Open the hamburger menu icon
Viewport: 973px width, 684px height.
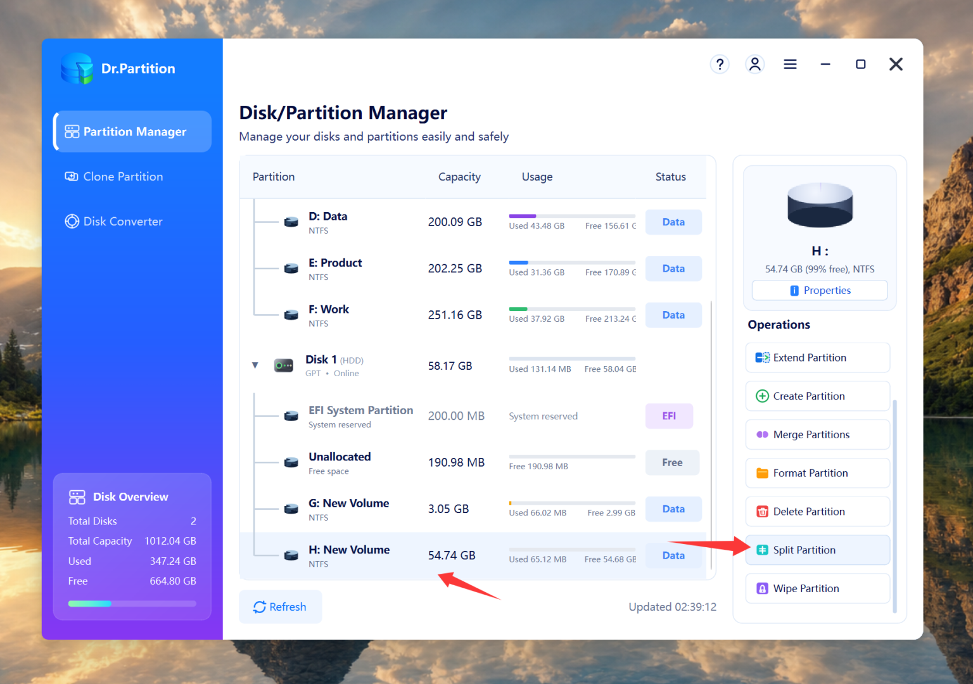790,64
